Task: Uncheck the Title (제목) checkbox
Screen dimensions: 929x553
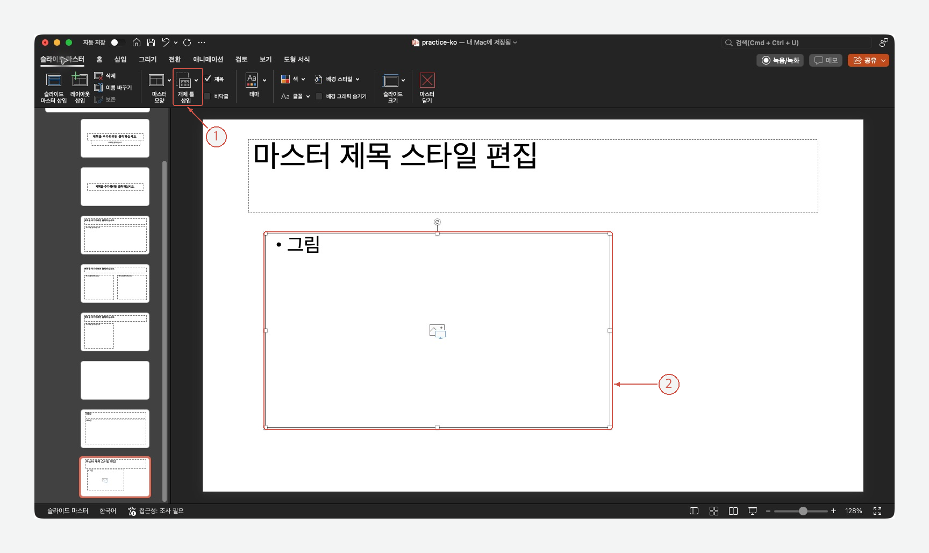Action: (x=208, y=79)
